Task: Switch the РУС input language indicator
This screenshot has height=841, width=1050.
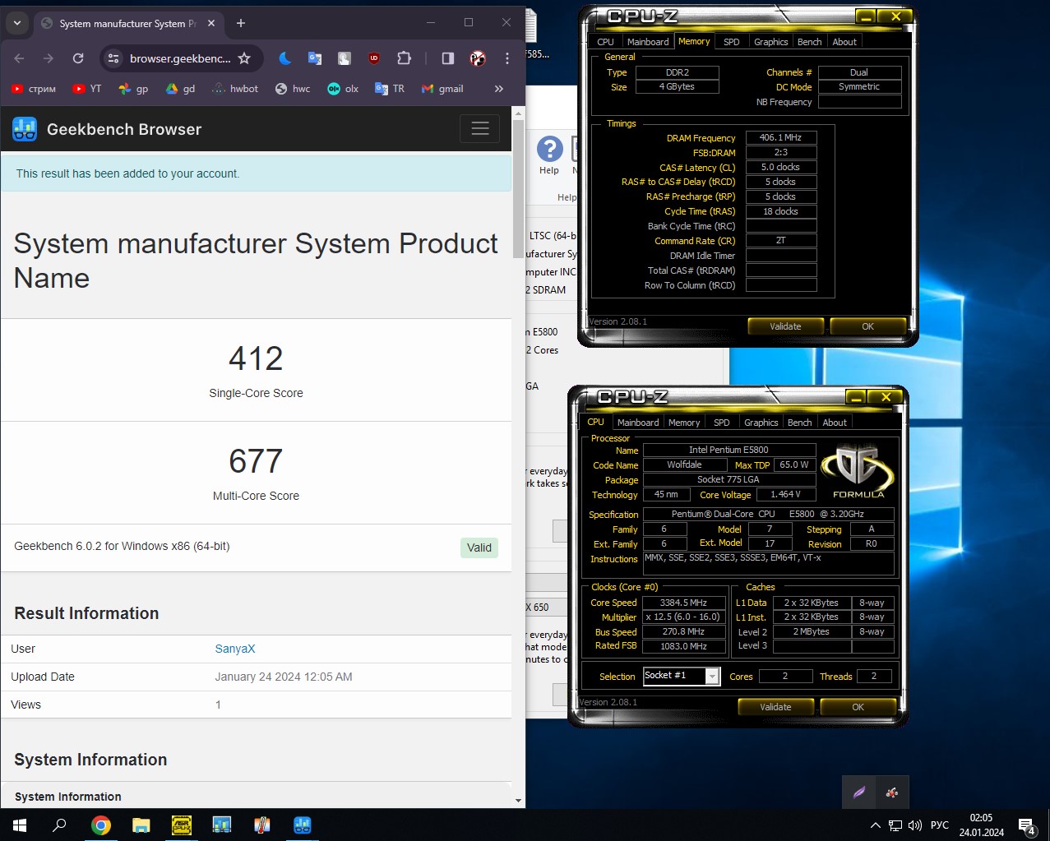Action: click(x=940, y=825)
